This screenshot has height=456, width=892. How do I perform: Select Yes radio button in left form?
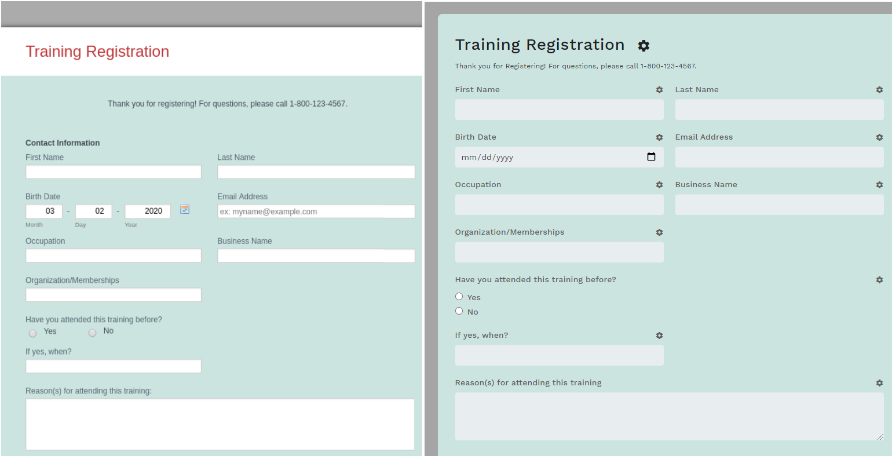33,333
